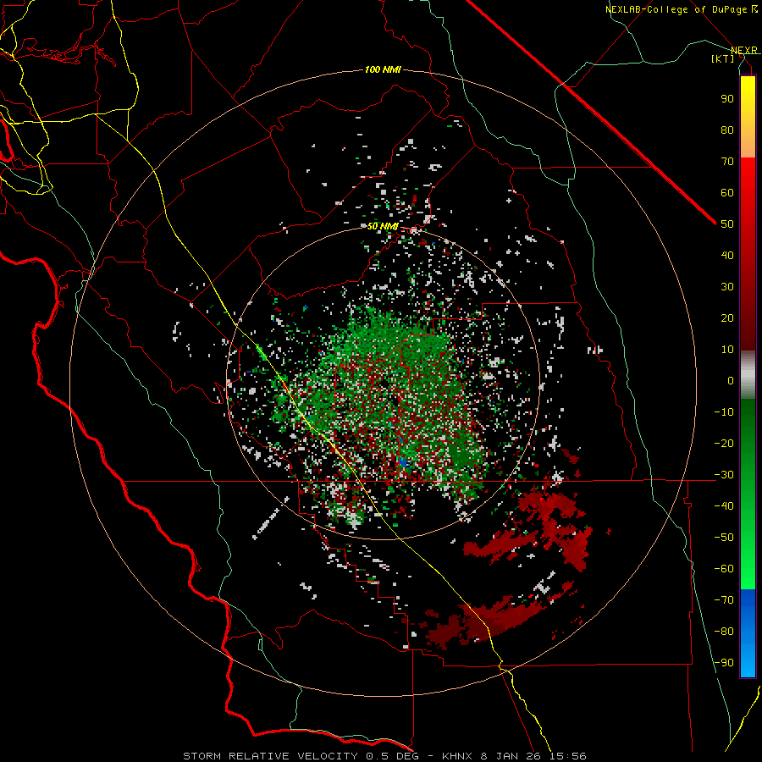The image size is (762, 762).
Task: Select the 70 value on the velocity scale
Action: pyautogui.click(x=727, y=162)
